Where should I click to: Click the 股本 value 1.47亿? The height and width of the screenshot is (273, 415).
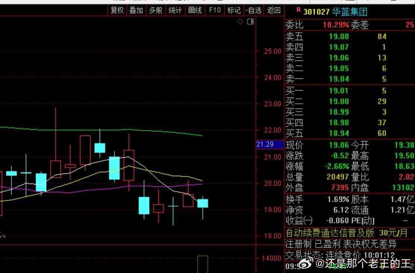[x=402, y=200]
